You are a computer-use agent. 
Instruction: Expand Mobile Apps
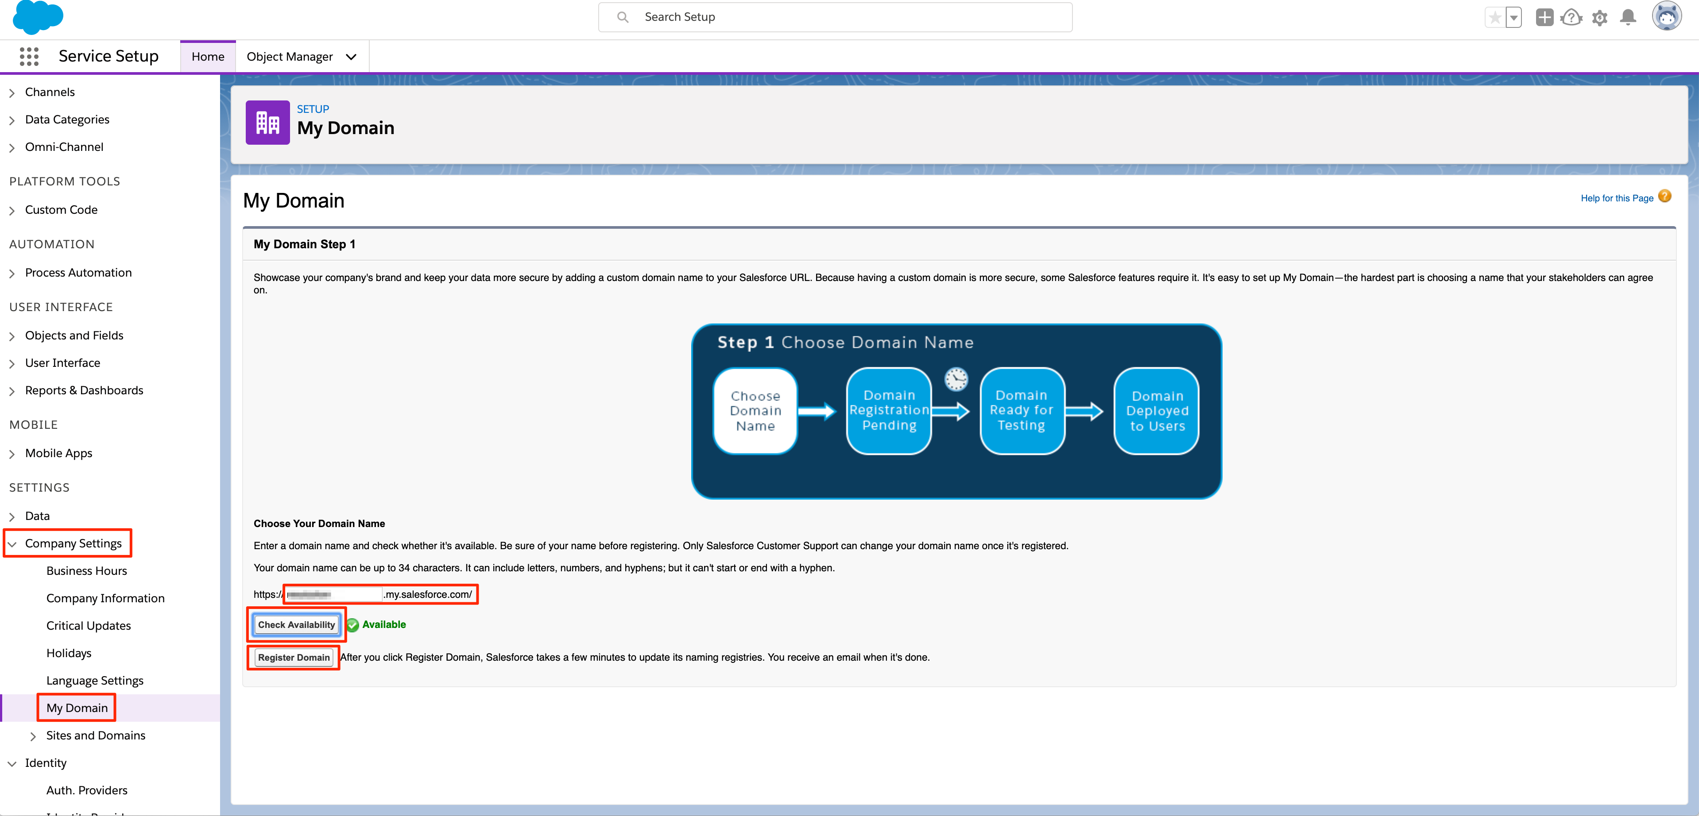[x=12, y=454]
